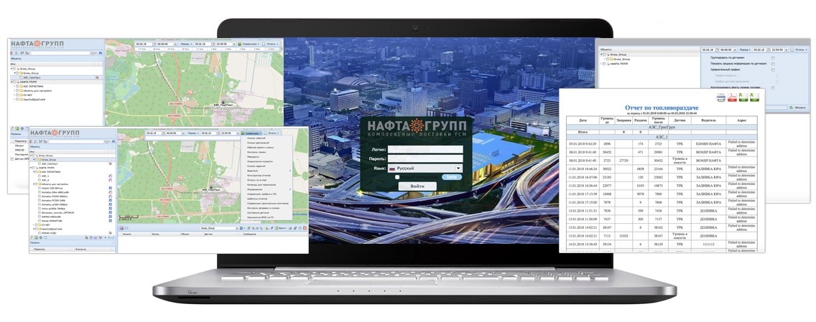Tick Показать сводную информацию по датчикам checkbox

coord(773,64)
